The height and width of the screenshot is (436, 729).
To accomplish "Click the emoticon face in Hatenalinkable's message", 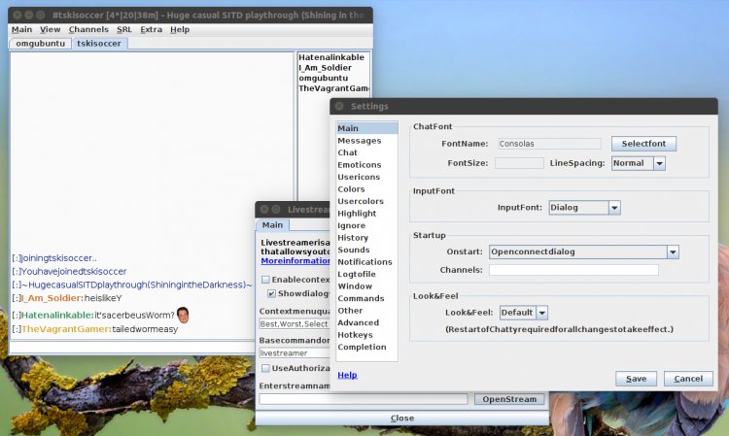I will (183, 315).
